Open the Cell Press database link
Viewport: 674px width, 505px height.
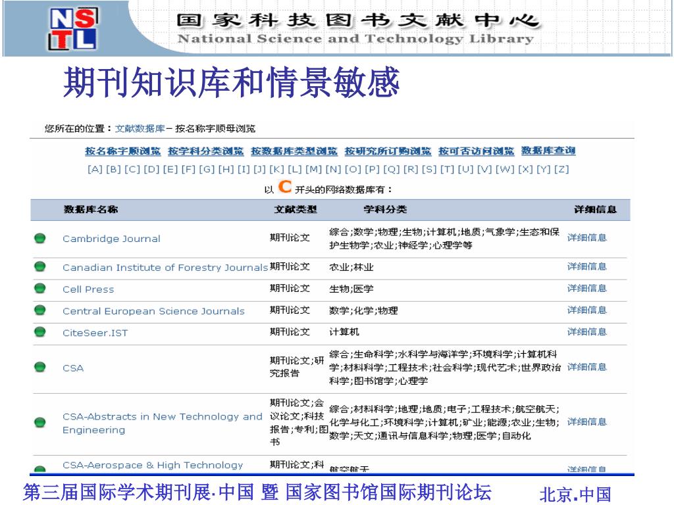click(88, 289)
